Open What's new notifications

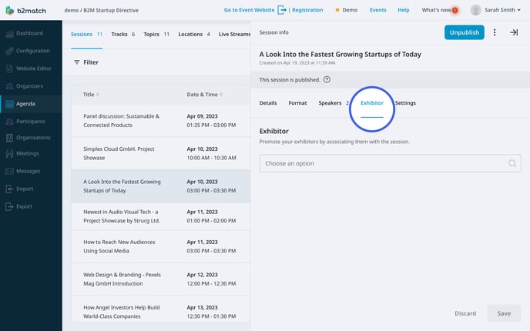pyautogui.click(x=436, y=10)
